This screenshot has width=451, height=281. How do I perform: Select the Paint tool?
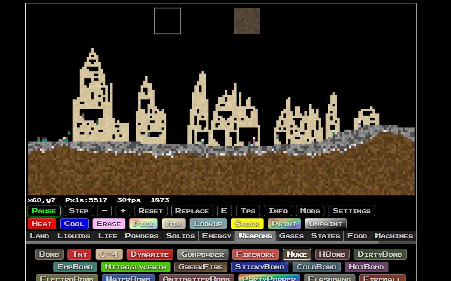tap(284, 223)
